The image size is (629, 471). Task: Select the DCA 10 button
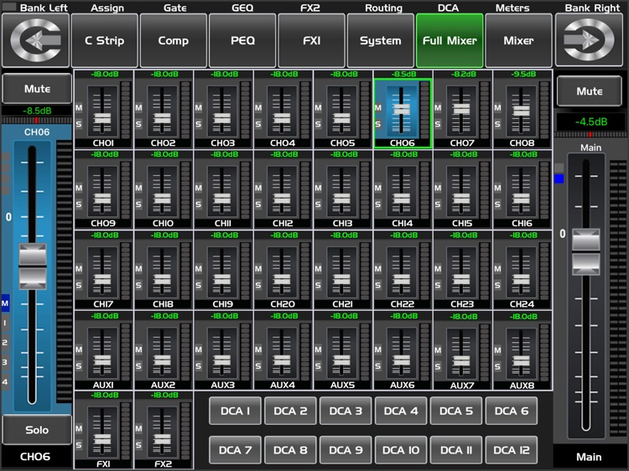tap(401, 450)
